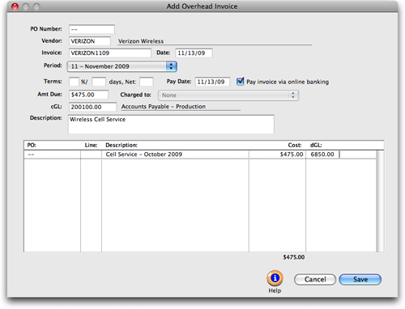The width and height of the screenshot is (405, 309).
Task: Click Verizon Wireless vendor name text
Action: click(141, 41)
